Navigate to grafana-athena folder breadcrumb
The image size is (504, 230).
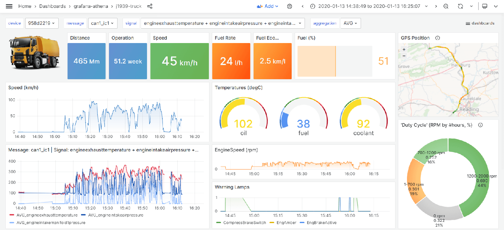(91, 6)
